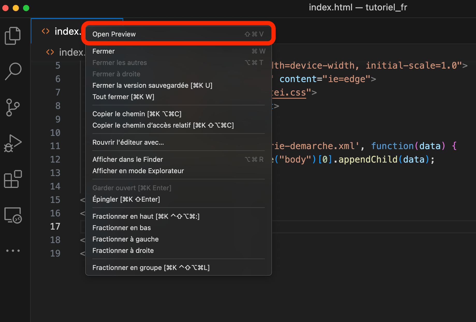Choose Épingler to pin the tab
Viewport: 476px width, 322px height.
pos(126,199)
